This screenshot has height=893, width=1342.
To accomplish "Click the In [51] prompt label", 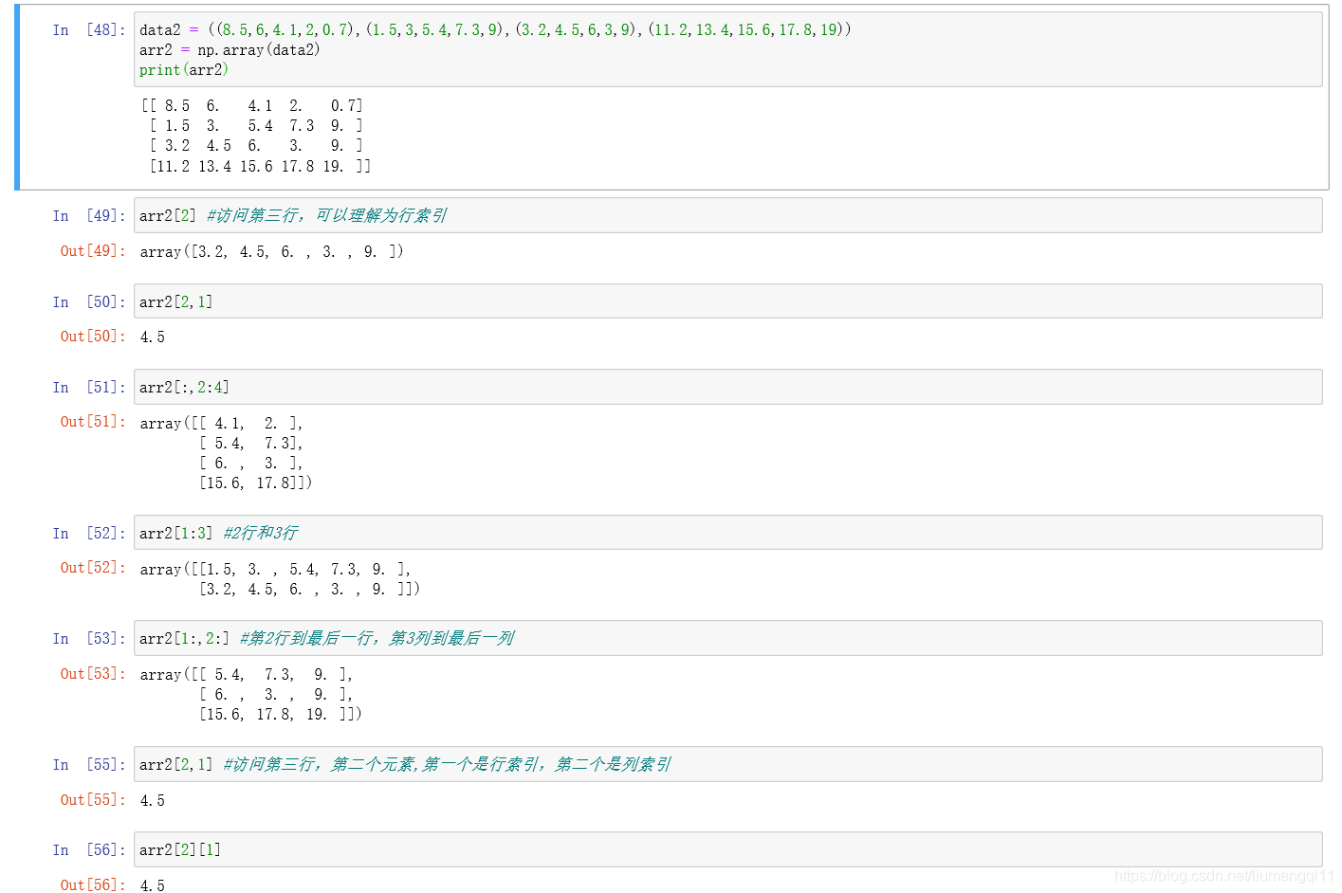I will (89, 388).
